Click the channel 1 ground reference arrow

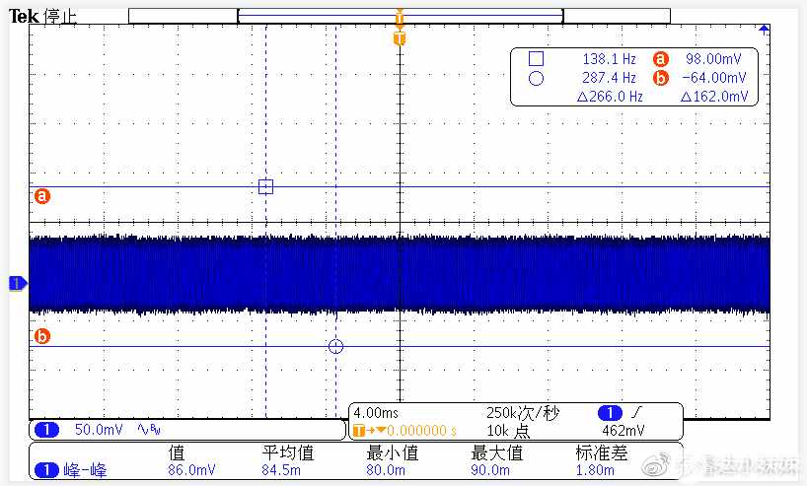[18, 283]
